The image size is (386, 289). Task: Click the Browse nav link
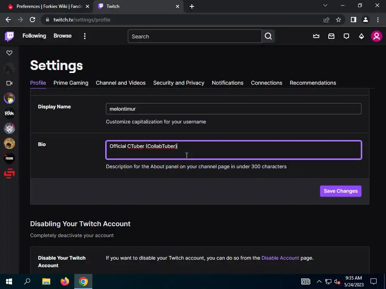tap(63, 36)
